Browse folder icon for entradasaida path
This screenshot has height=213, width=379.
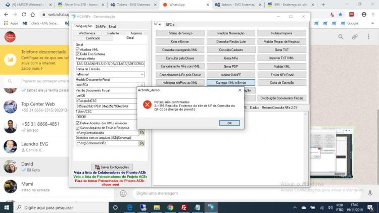coord(142,133)
